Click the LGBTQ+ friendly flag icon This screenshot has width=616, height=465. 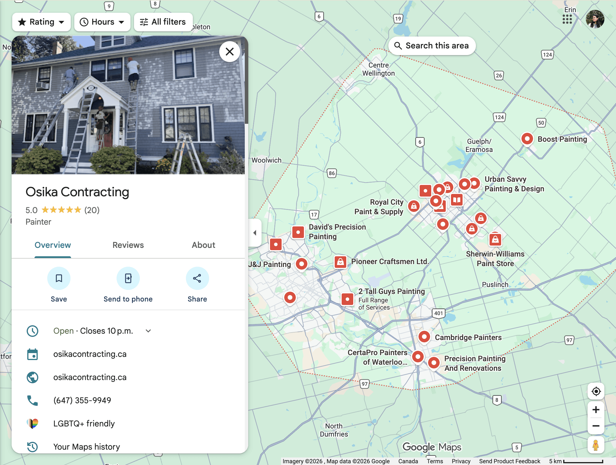tap(32, 424)
